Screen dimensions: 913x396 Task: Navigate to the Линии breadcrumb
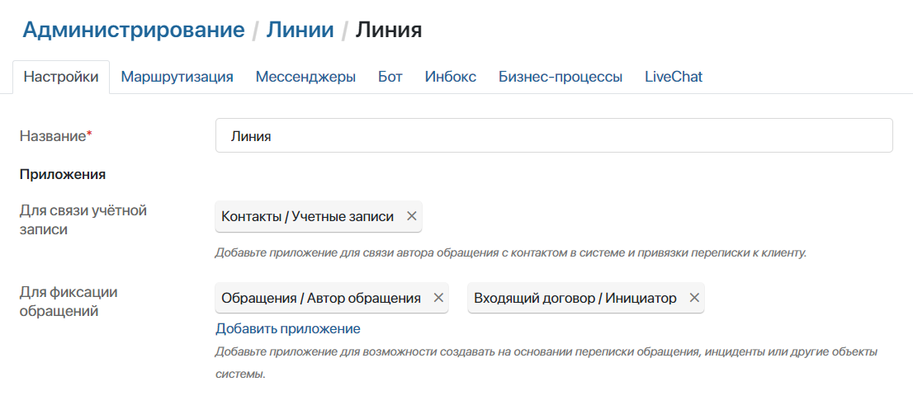[300, 31]
